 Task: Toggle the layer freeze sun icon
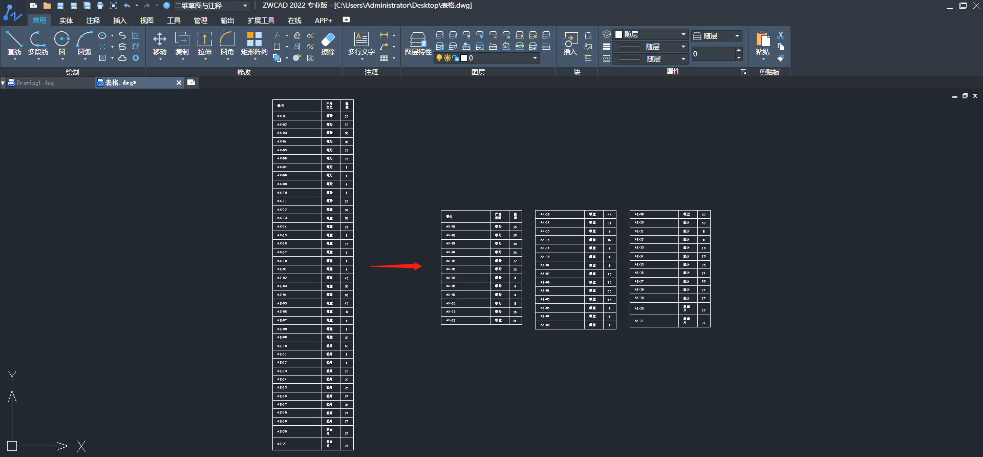pyautogui.click(x=447, y=58)
